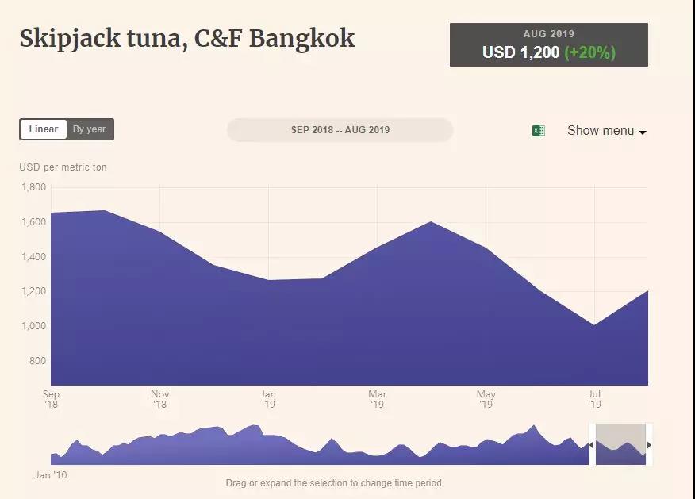Click the right handle of the time selector

pos(649,445)
